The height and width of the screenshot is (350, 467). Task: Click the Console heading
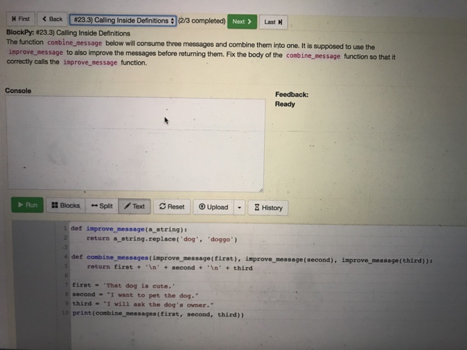[18, 91]
